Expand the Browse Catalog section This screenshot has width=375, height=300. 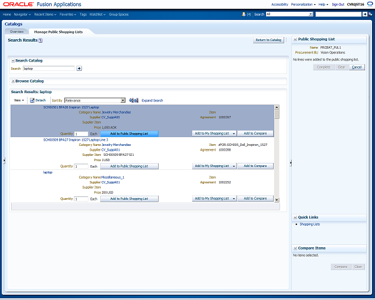pos(13,81)
